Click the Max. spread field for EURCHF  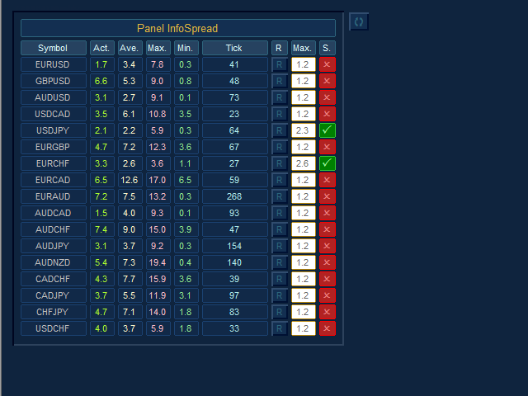tap(303, 163)
